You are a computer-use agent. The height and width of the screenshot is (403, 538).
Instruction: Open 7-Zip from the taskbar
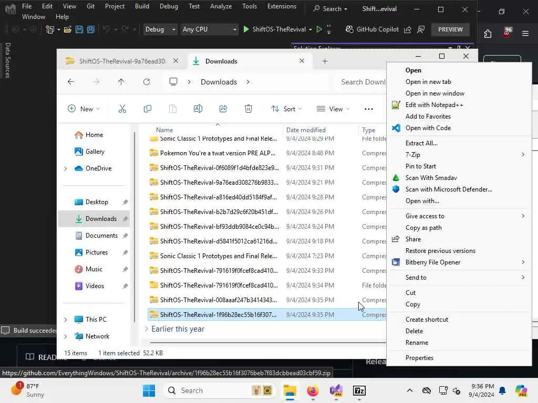[x=359, y=390]
